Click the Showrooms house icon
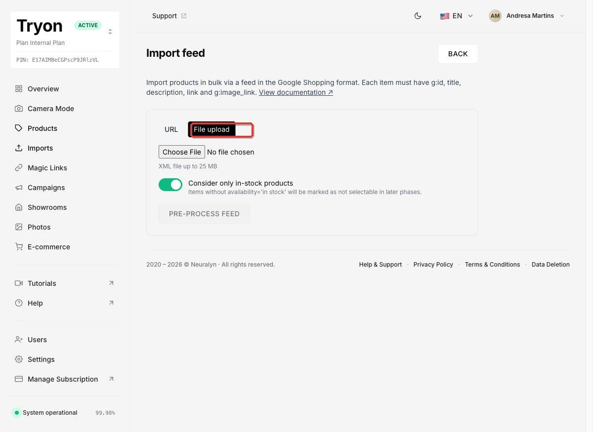This screenshot has width=593, height=432. pyautogui.click(x=19, y=207)
